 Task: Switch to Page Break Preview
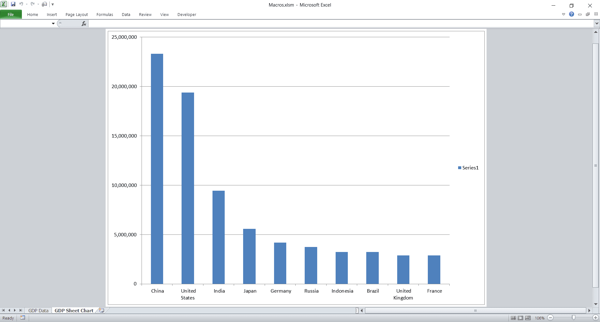coord(528,318)
